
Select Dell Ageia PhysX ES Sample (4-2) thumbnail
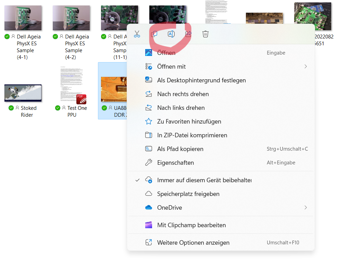coord(71,18)
